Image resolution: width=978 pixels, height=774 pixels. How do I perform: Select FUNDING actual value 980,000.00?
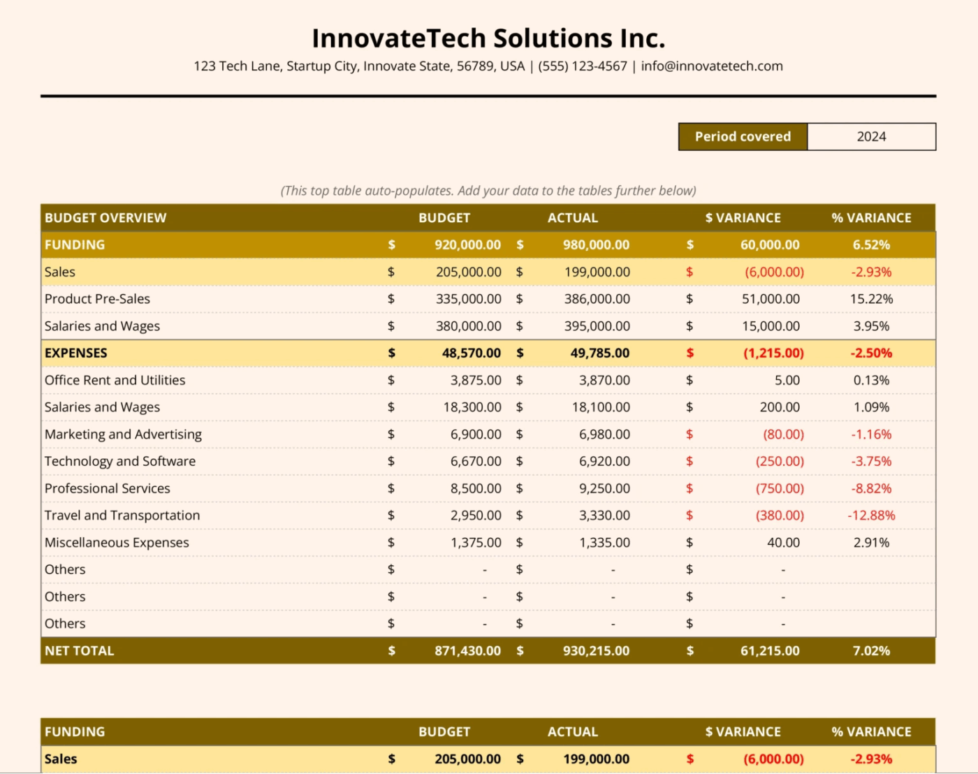[x=596, y=245]
